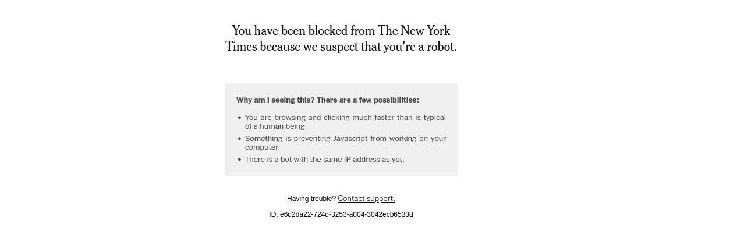The image size is (751, 236).
Task: Click 'The New York' in the heading
Action: [x=413, y=31]
